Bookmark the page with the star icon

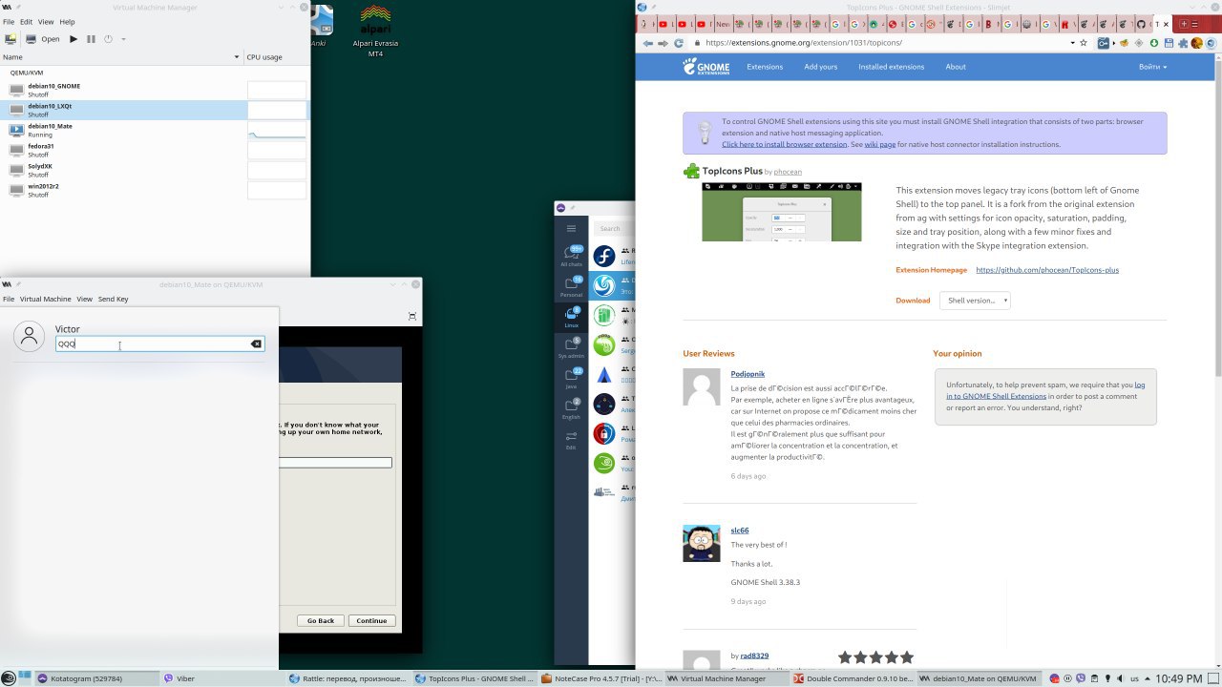1084,43
